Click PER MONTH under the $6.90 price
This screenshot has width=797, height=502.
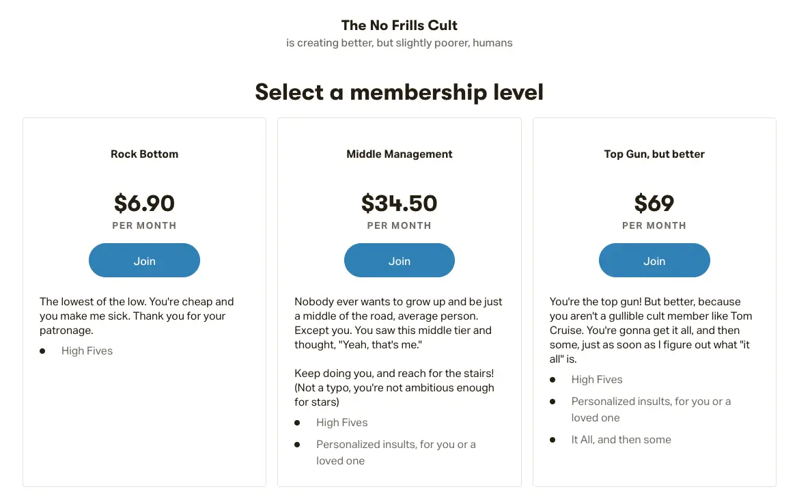pos(144,225)
